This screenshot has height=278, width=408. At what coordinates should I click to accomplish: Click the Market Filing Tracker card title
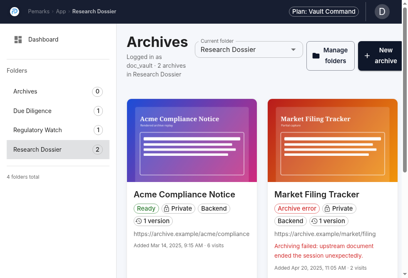(x=317, y=194)
